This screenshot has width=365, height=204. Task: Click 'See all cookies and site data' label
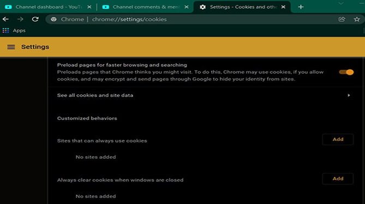pos(95,95)
